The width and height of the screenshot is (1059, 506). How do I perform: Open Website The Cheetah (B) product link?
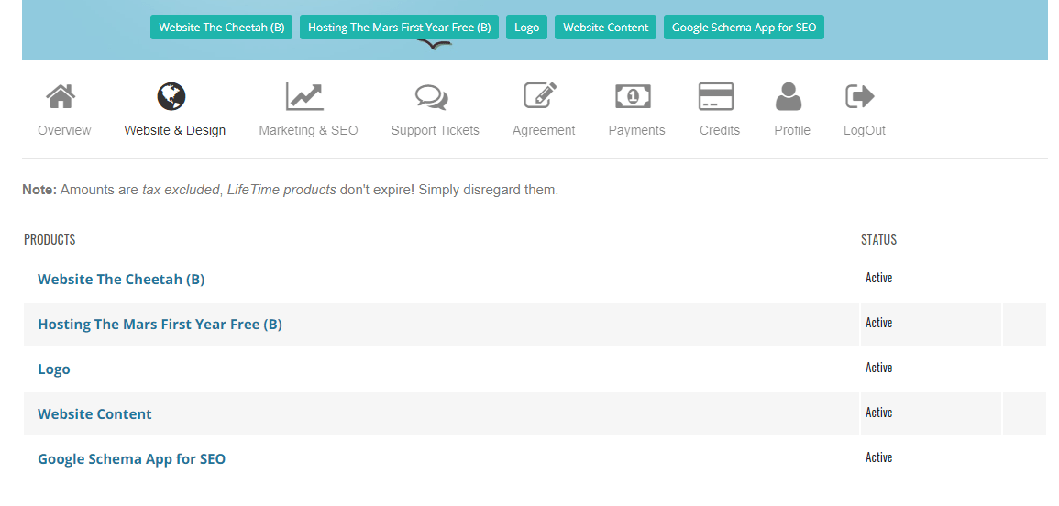[x=121, y=280]
